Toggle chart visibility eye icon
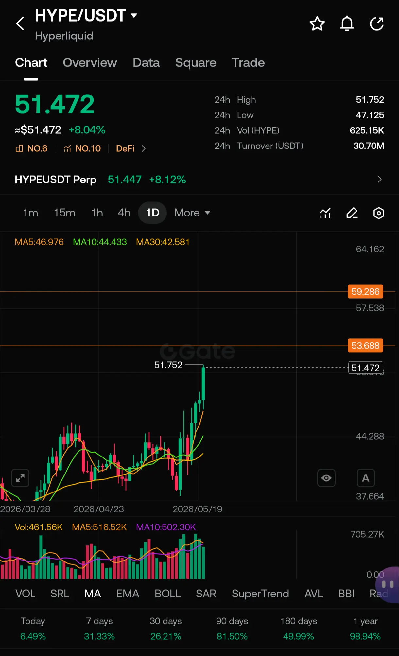 click(x=326, y=478)
